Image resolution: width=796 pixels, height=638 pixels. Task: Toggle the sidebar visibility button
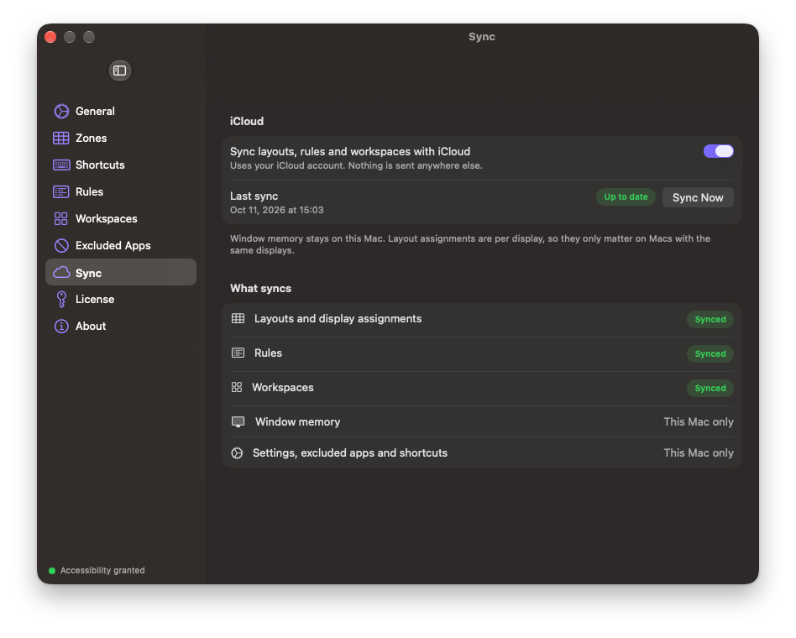point(120,71)
